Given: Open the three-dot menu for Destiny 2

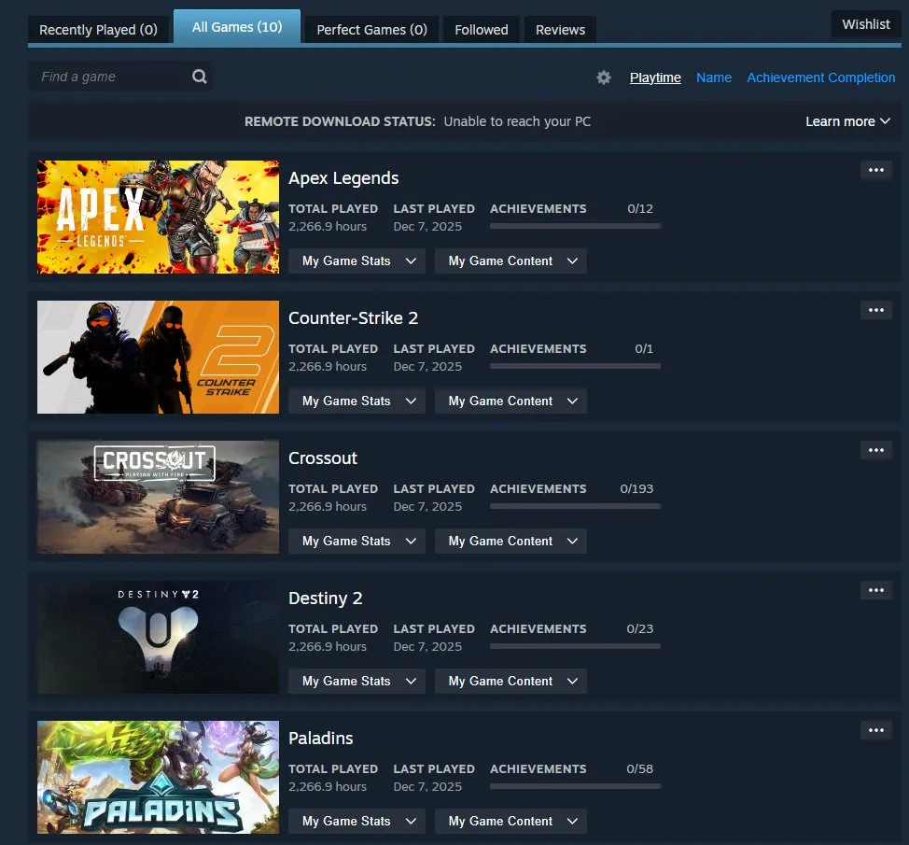Looking at the screenshot, I should [x=876, y=590].
